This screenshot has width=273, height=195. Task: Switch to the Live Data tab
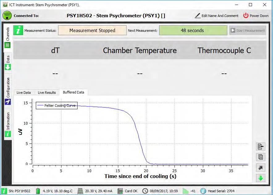tap(23, 93)
